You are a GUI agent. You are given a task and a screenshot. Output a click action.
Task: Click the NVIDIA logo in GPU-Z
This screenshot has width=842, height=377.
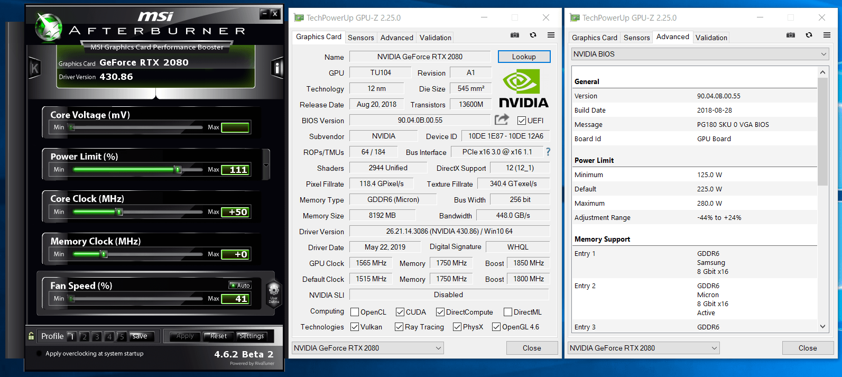pos(524,88)
